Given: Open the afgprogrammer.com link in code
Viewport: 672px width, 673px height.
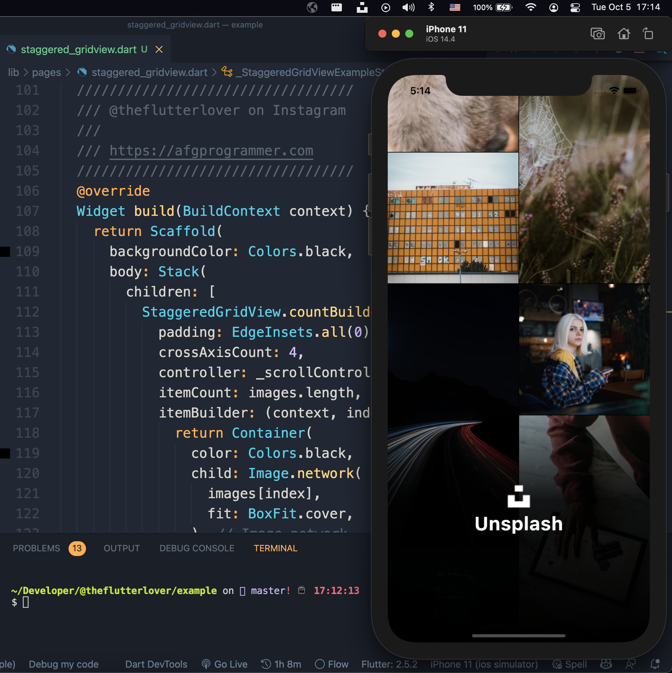Looking at the screenshot, I should click(x=211, y=151).
